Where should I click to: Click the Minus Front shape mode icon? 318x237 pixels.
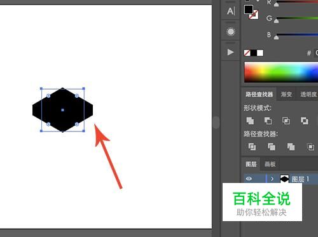click(268, 121)
